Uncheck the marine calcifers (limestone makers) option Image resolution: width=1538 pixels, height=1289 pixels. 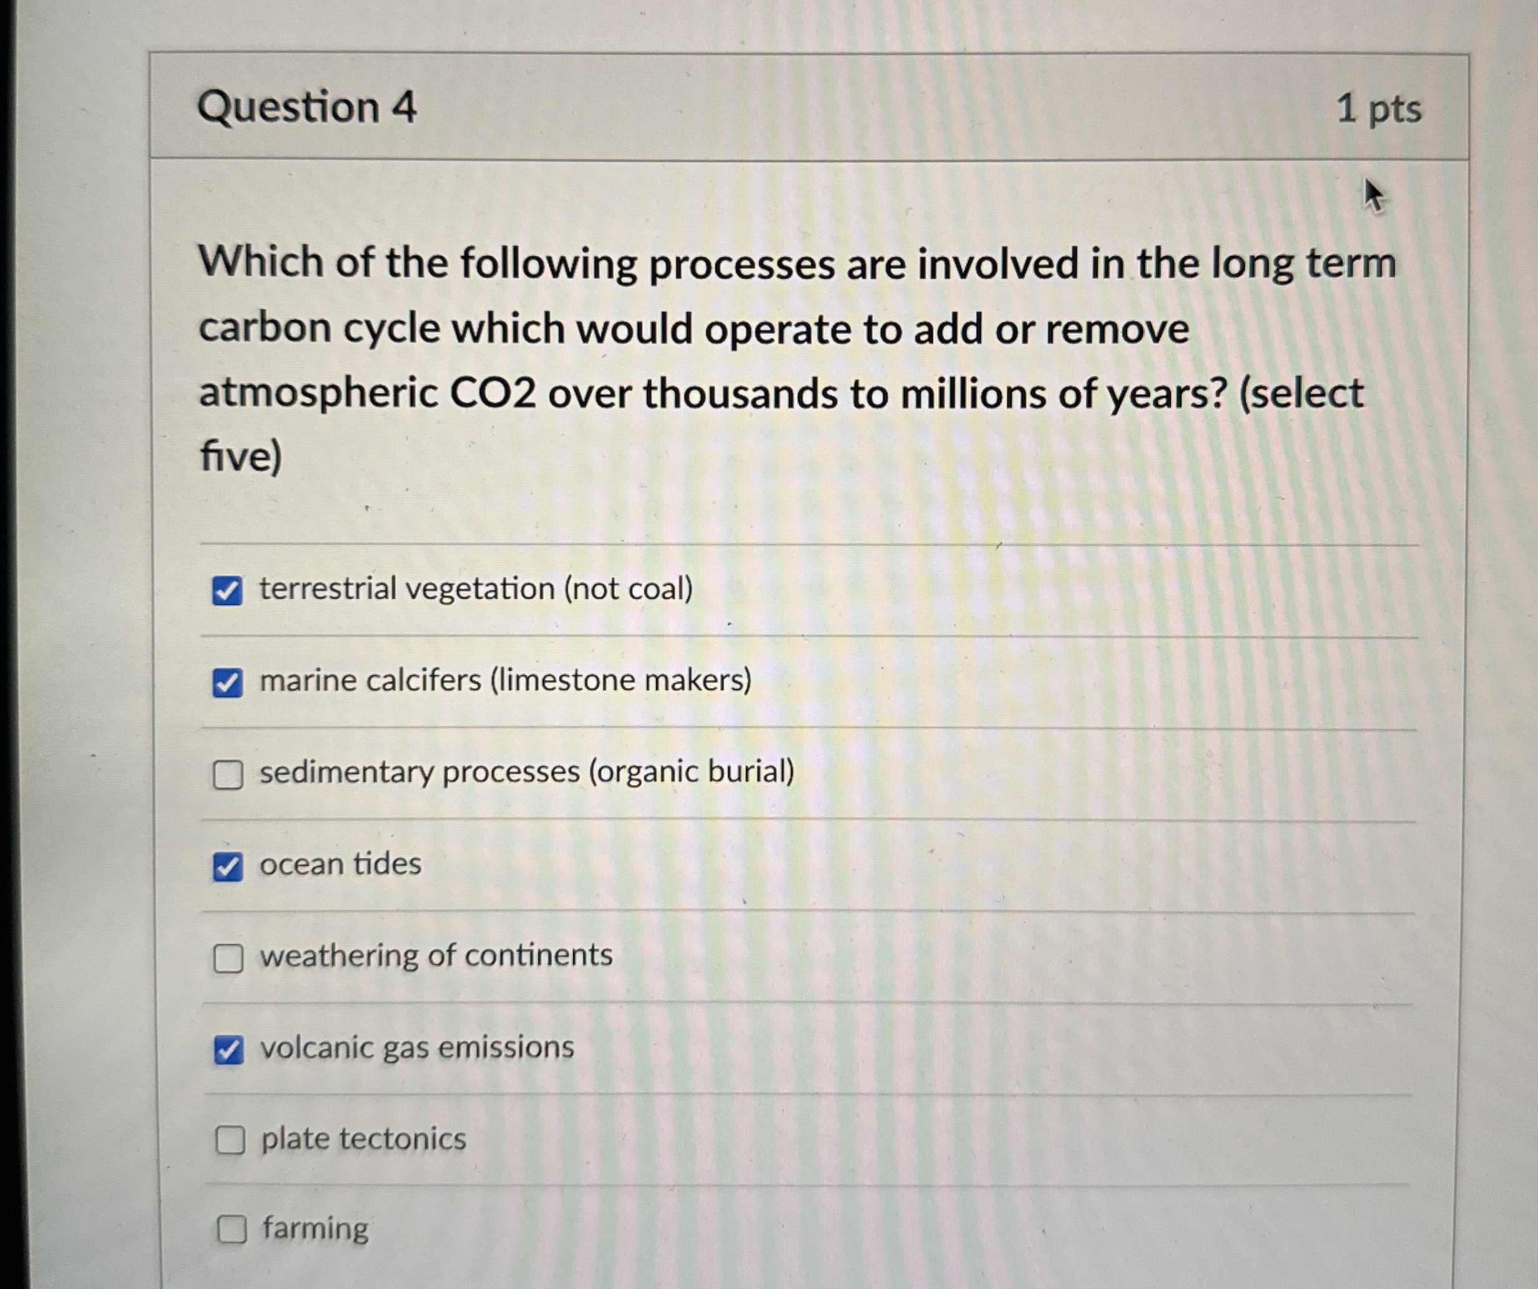pyautogui.click(x=228, y=681)
